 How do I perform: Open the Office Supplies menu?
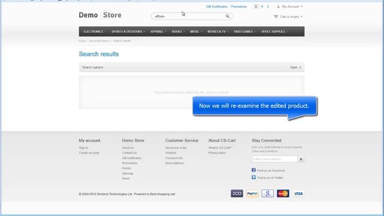pos(274,32)
